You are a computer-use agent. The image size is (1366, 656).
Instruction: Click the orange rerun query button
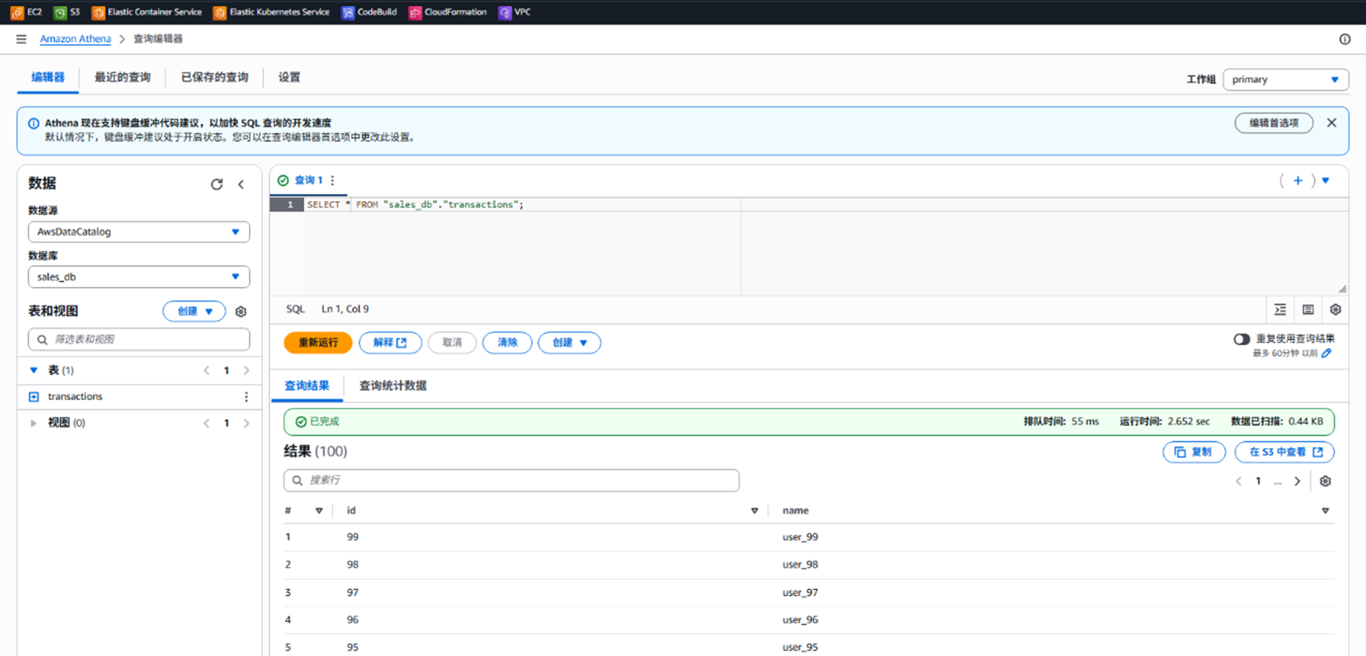[318, 342]
